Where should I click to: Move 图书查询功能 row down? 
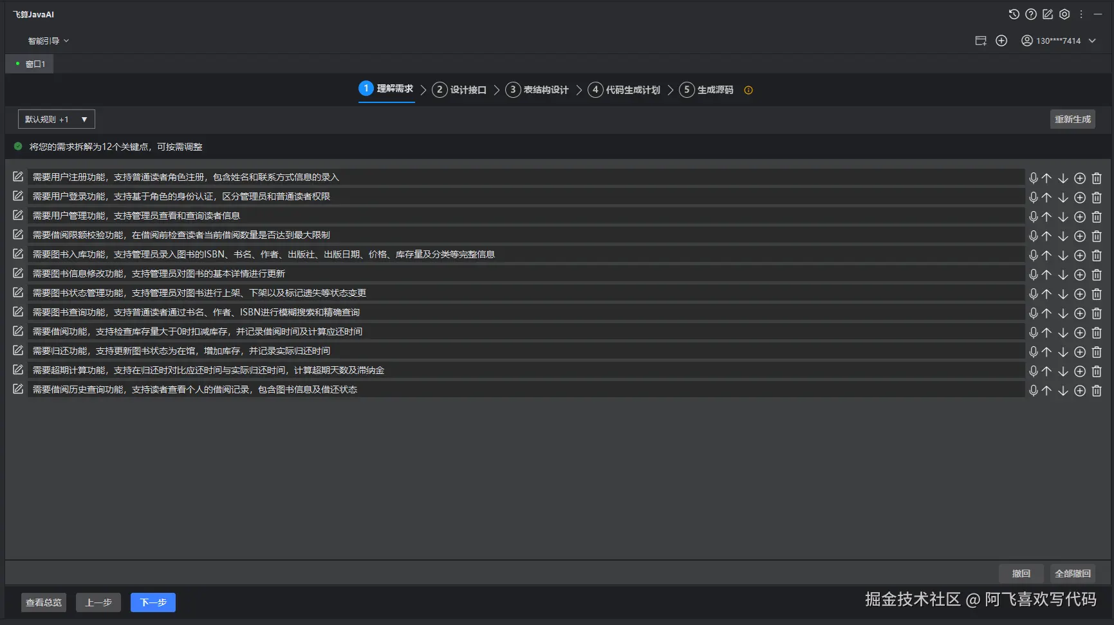[x=1063, y=313]
